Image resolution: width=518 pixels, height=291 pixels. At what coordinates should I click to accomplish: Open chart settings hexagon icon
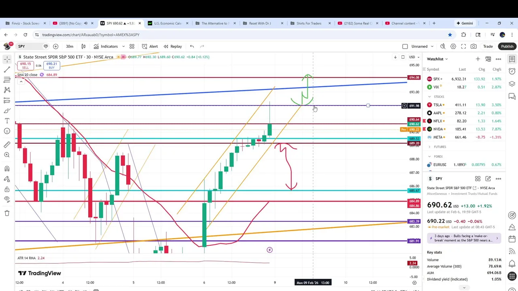[453, 46]
